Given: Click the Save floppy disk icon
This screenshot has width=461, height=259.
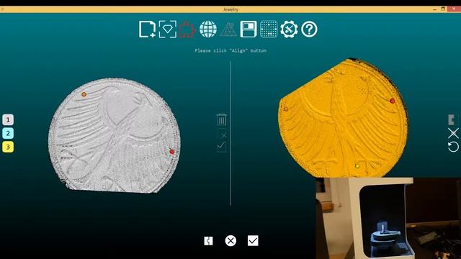Looking at the screenshot, I should coord(249,29).
